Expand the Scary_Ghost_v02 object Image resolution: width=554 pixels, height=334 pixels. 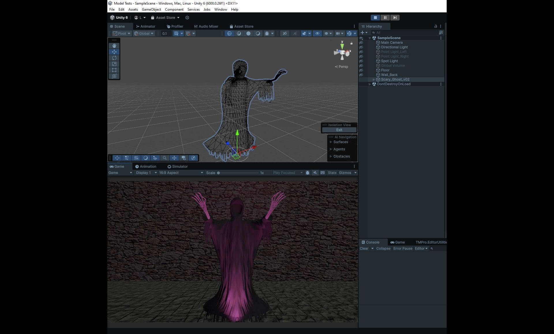(x=374, y=80)
